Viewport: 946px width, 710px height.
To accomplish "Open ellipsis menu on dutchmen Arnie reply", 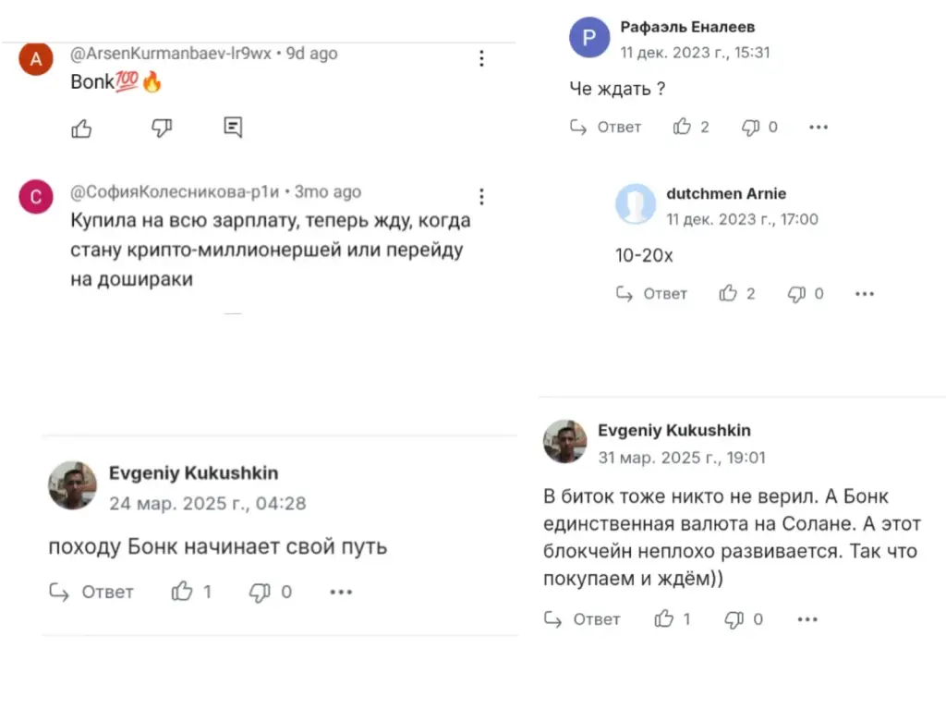I will click(x=865, y=294).
